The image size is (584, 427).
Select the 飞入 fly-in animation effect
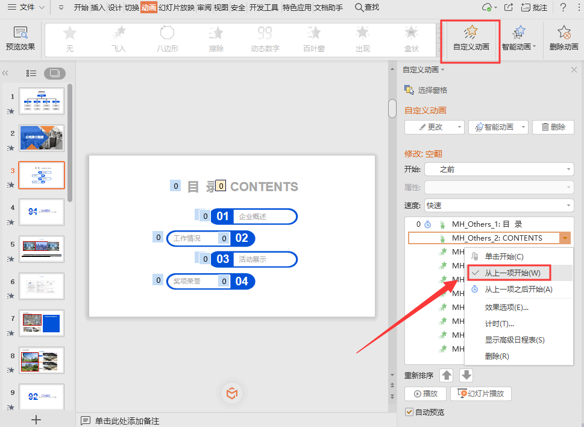(119, 38)
